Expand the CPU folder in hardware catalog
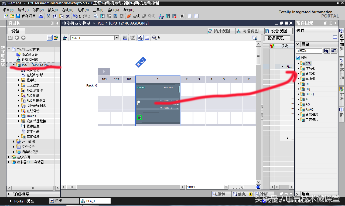This screenshot has height=206, width=345. pyautogui.click(x=299, y=63)
